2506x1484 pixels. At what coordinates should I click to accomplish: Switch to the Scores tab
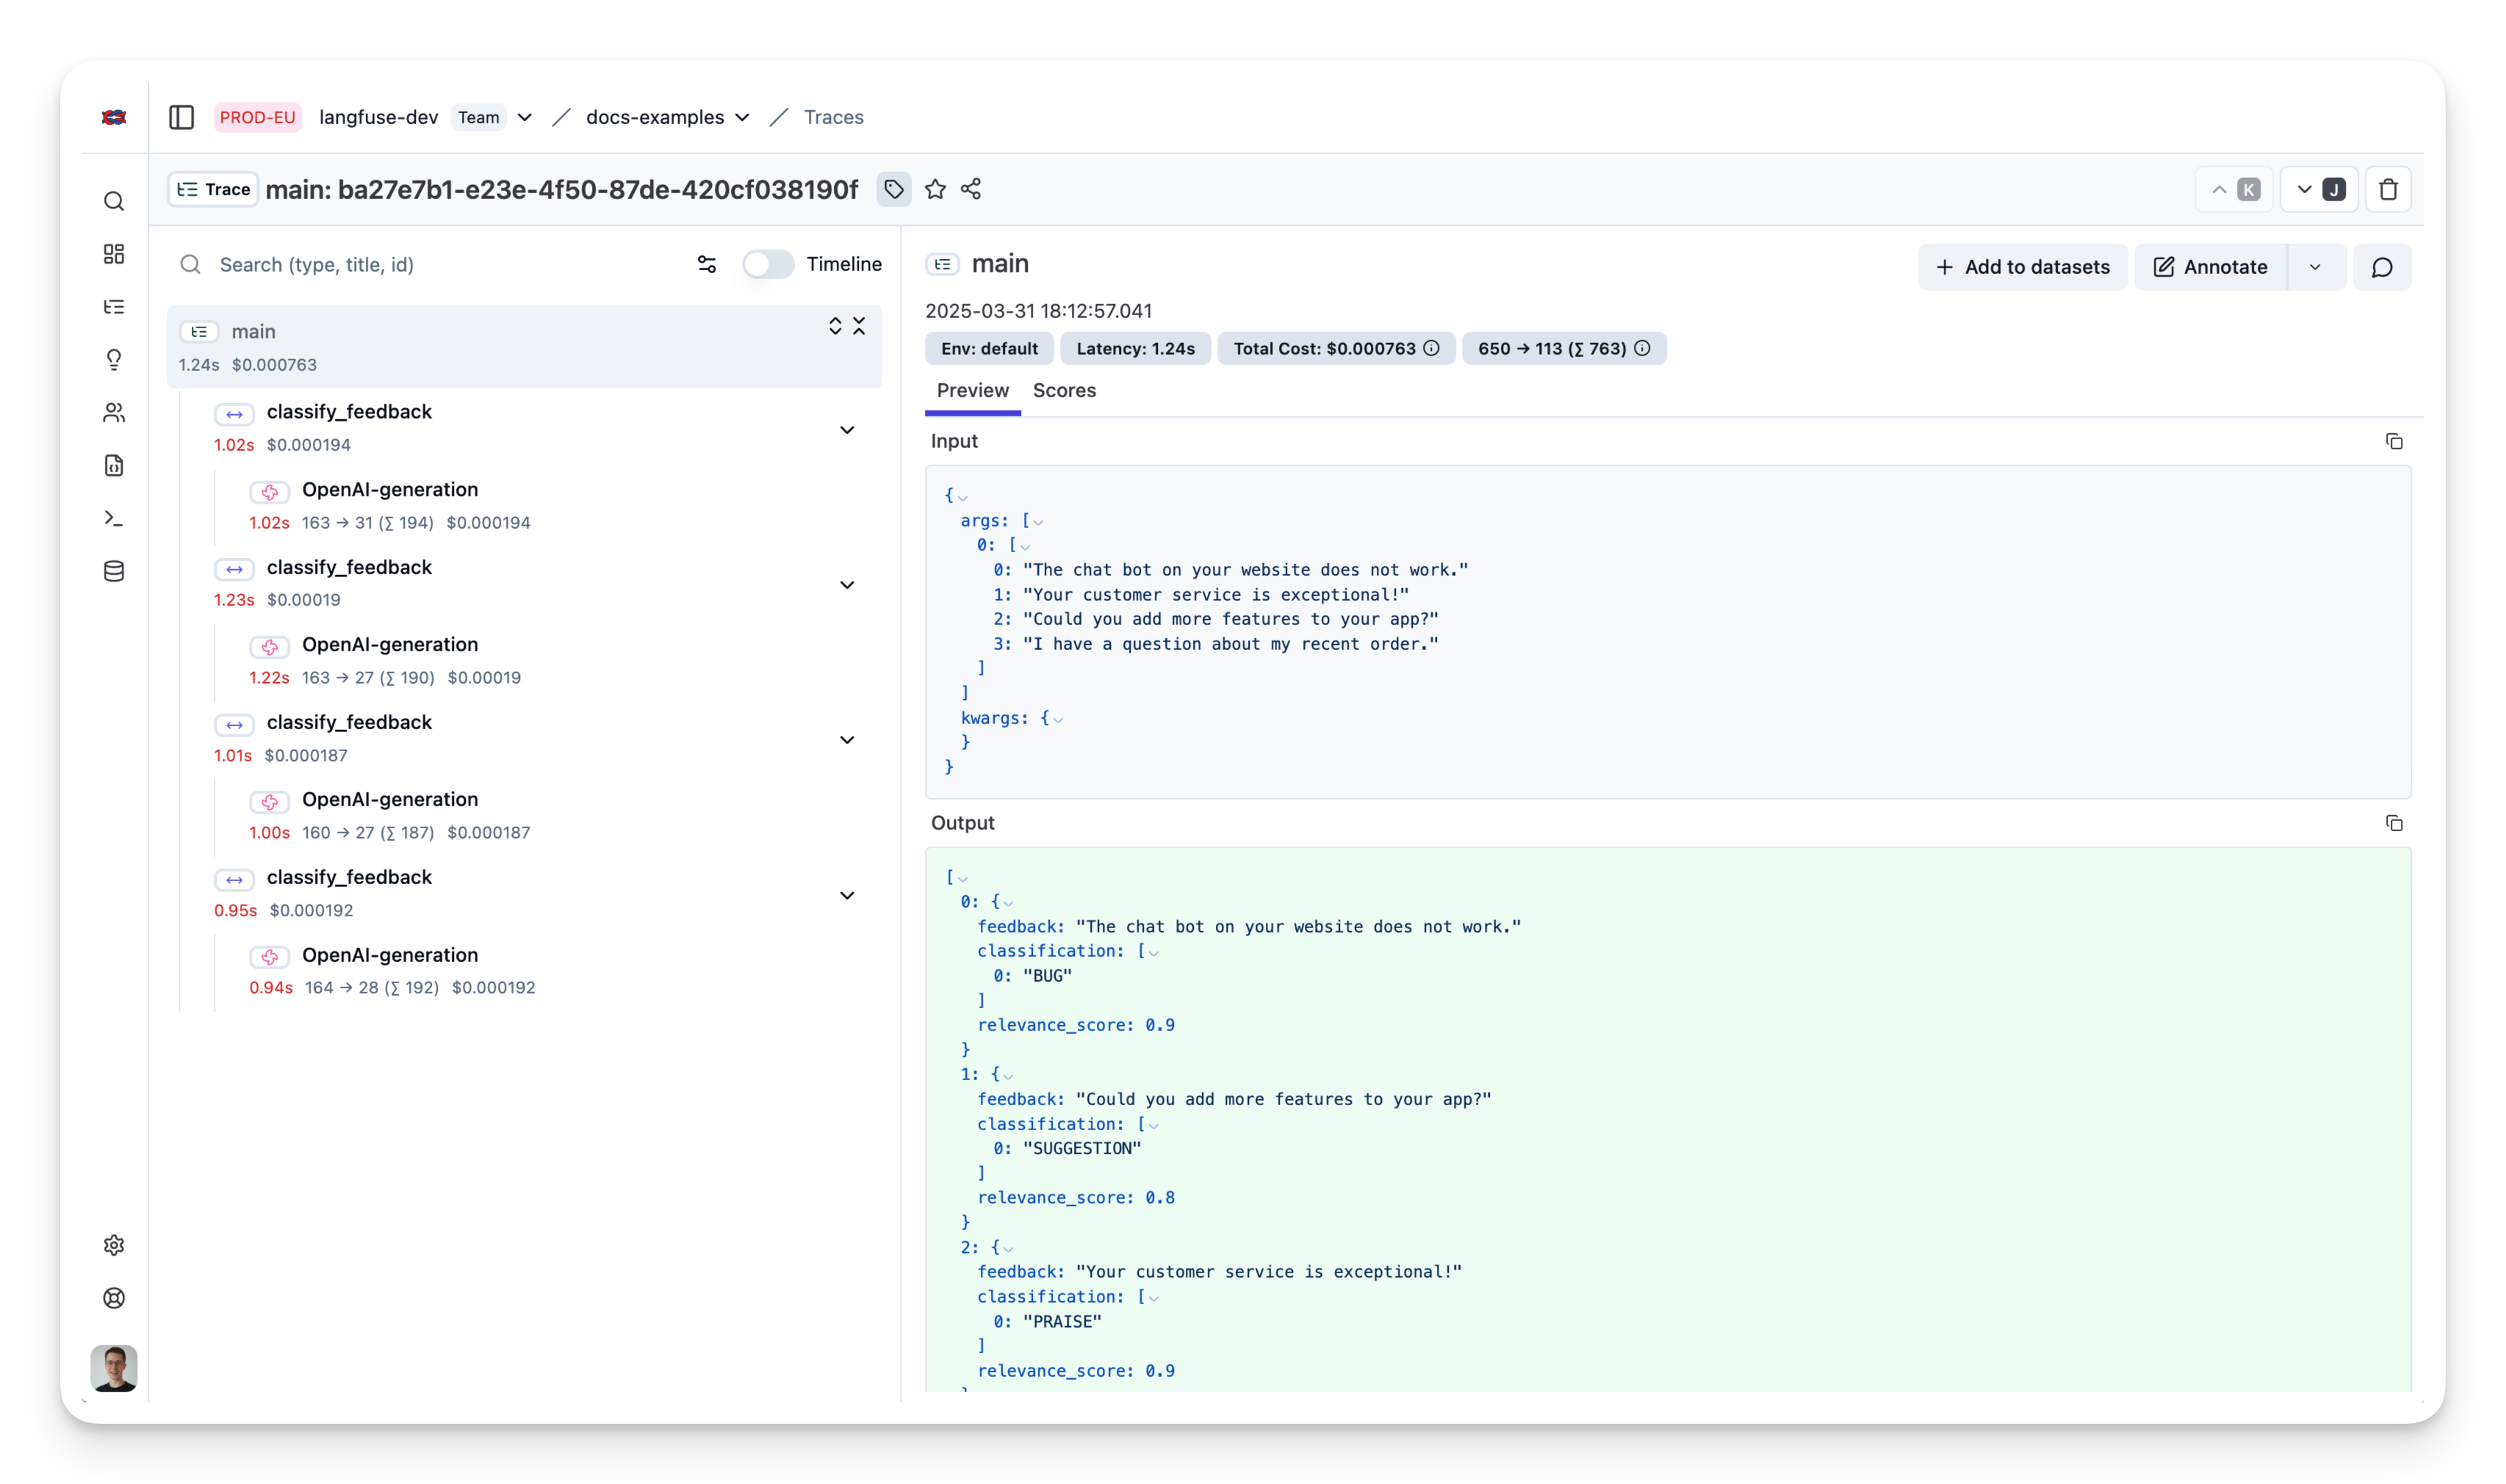1063,391
